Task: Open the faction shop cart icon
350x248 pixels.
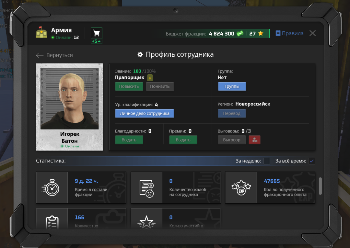Action: [96, 33]
